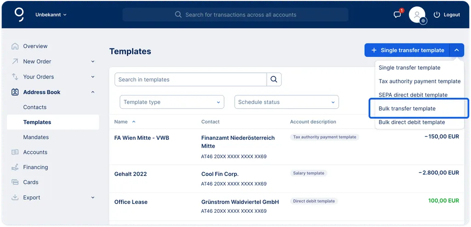Image resolution: width=471 pixels, height=227 pixels.
Task: Click the Cards icon in sidebar
Action: click(x=15, y=182)
